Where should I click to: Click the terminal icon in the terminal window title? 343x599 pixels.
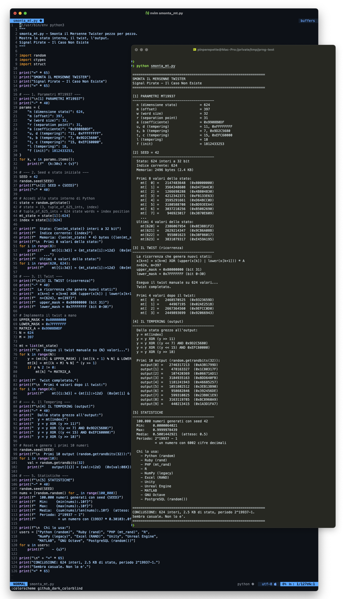(195, 50)
